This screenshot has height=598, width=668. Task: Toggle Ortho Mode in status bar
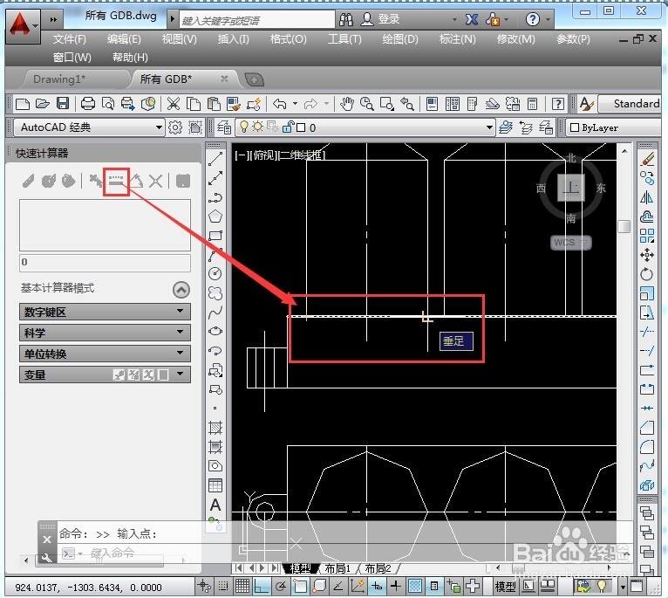click(x=262, y=586)
